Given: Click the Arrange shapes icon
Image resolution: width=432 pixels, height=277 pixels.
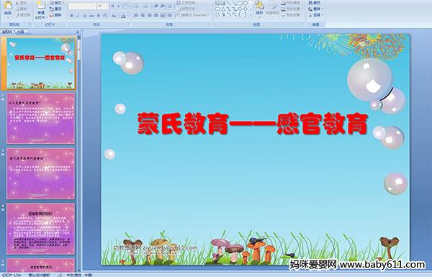Looking at the screenshot, I should pos(259,5).
